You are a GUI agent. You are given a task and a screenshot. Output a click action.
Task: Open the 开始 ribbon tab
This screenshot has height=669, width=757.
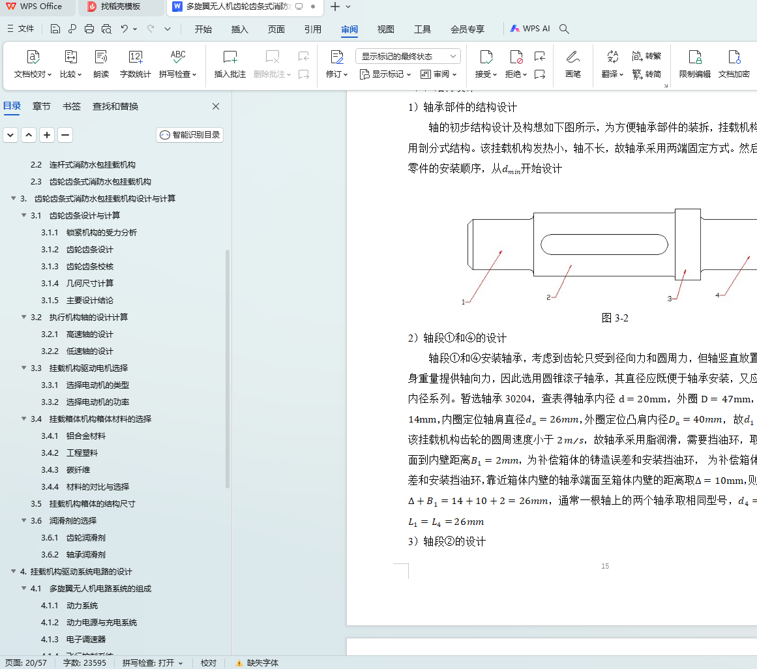[x=203, y=29]
